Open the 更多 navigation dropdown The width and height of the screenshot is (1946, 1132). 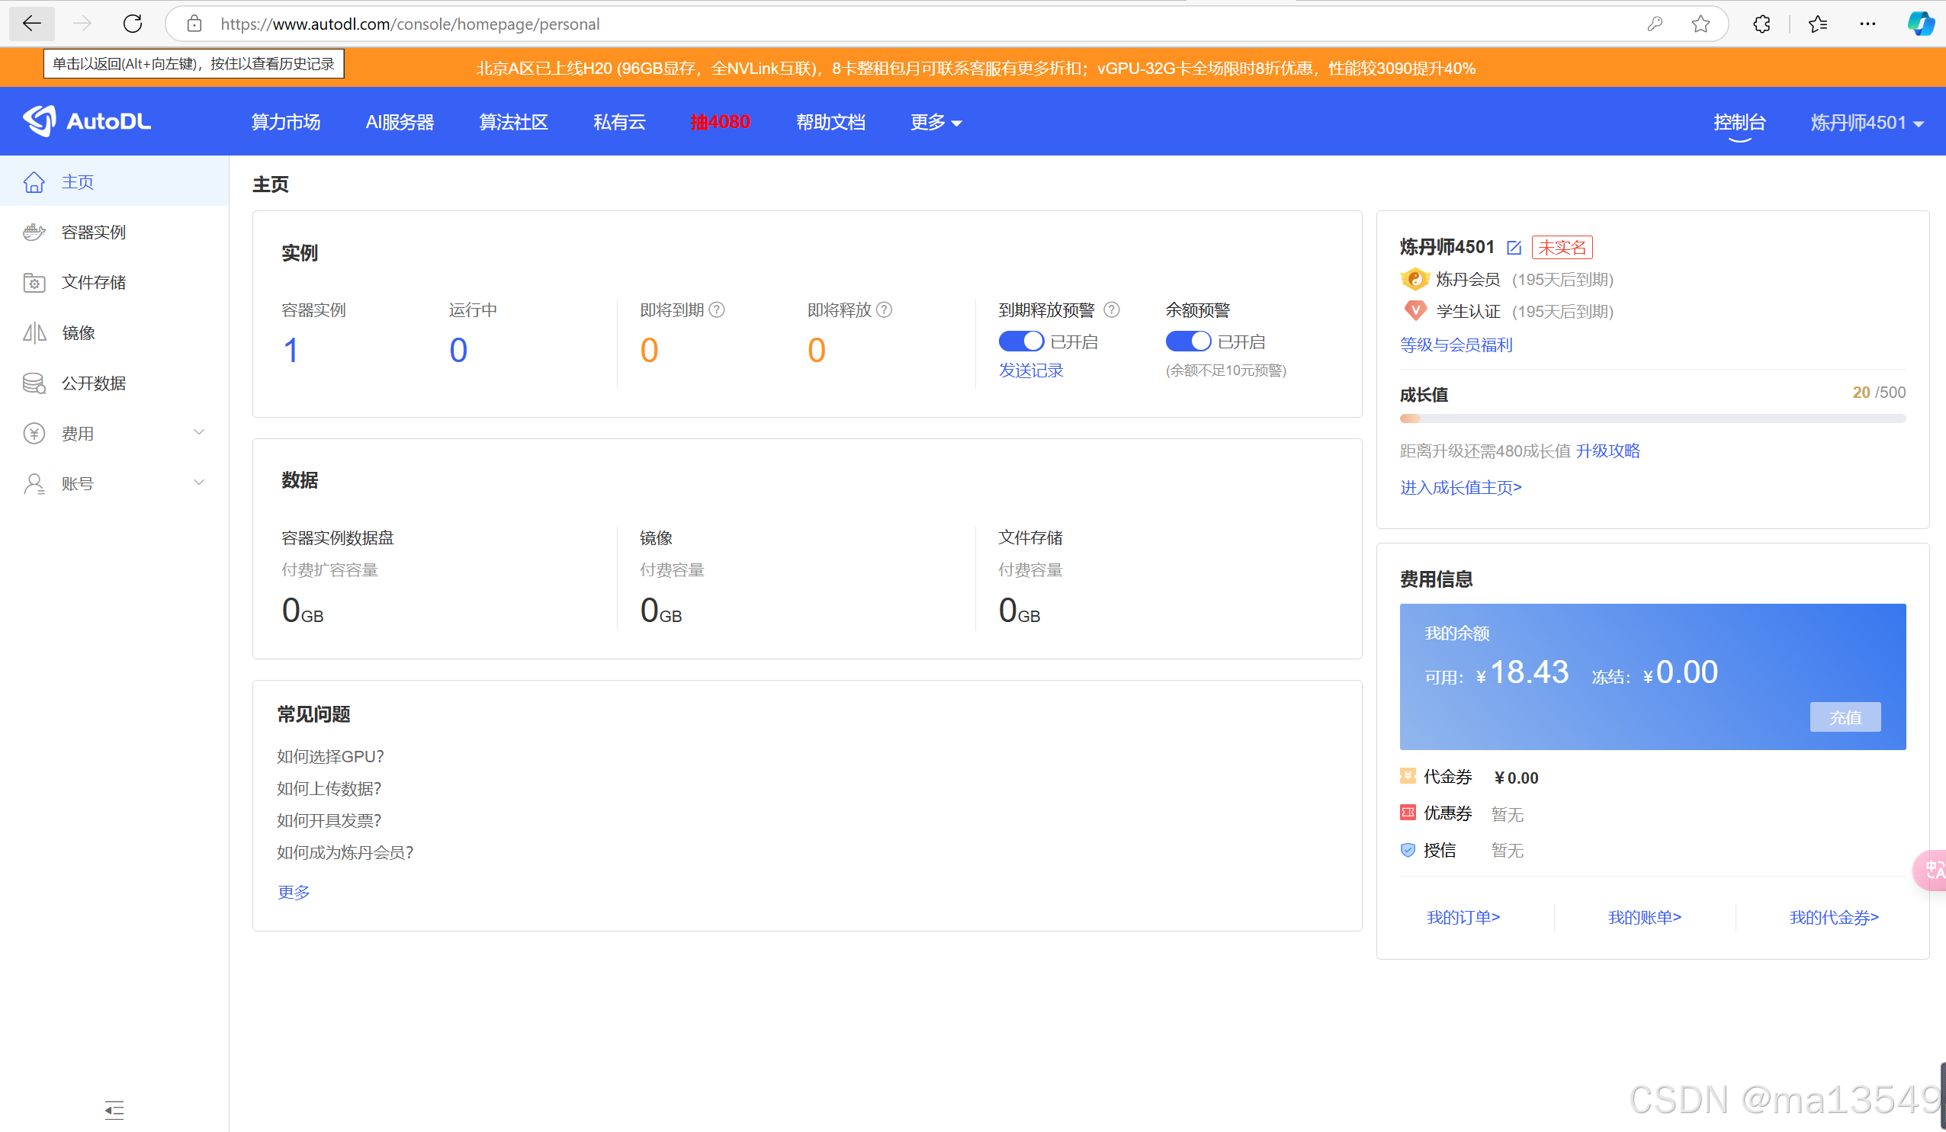pyautogui.click(x=935, y=122)
